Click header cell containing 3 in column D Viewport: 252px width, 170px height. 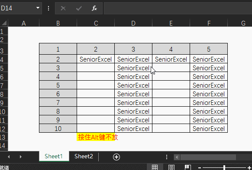[x=133, y=49]
